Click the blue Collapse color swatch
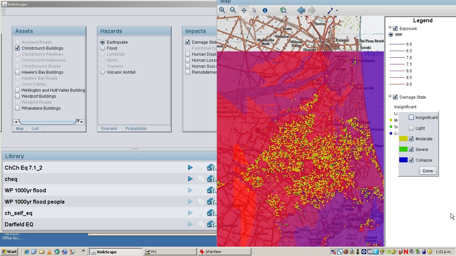 tap(403, 160)
